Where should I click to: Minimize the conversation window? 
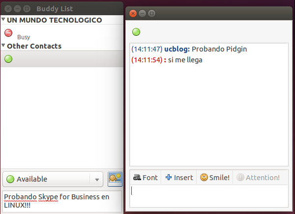click(142, 13)
